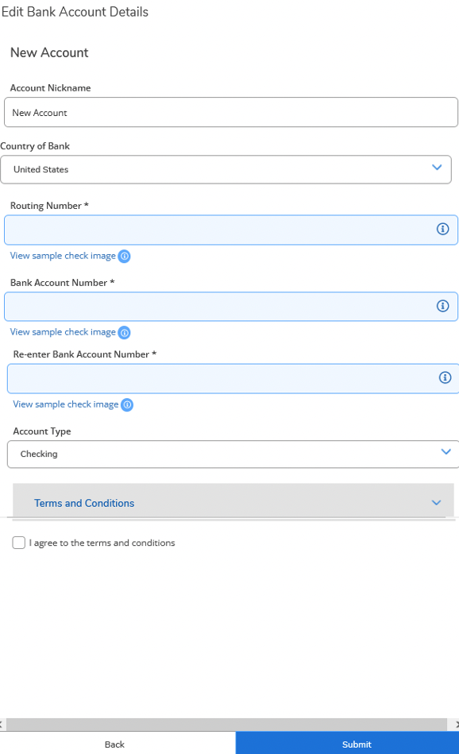Click info icon inside Bank Account Number field
This screenshot has width=459, height=754.
point(442,306)
